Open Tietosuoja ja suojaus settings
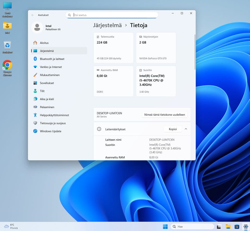This screenshot has height=231, width=250. (x=53, y=123)
